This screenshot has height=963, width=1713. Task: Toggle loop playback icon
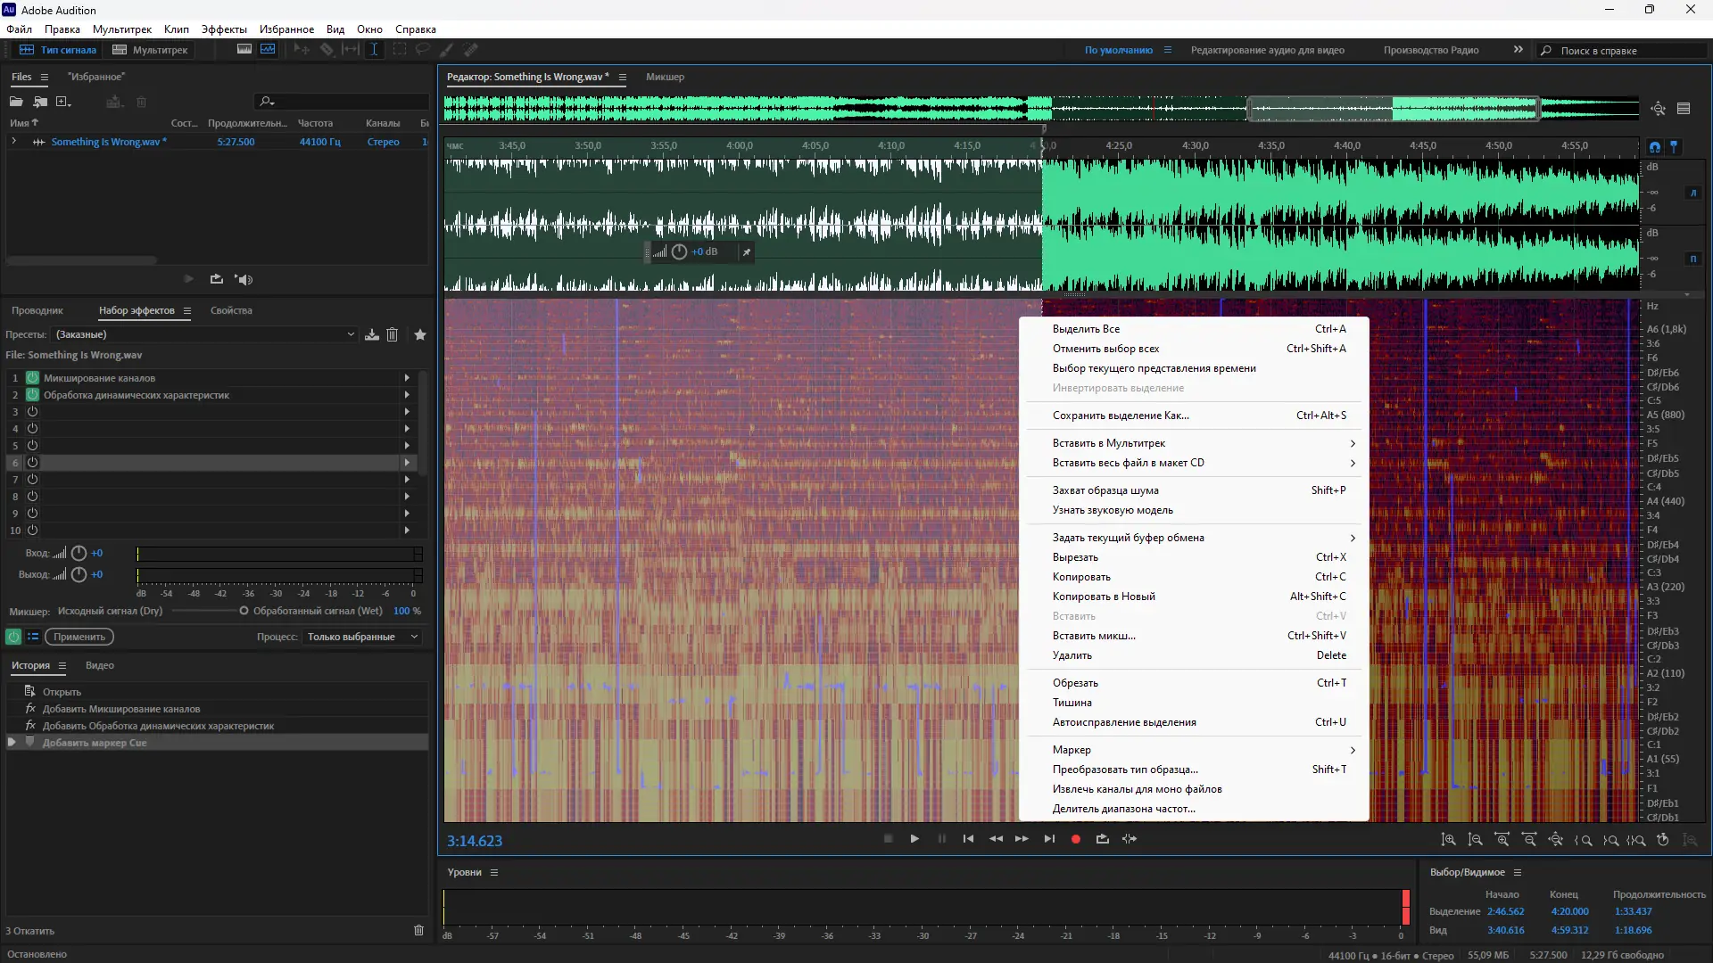pyautogui.click(x=1103, y=839)
